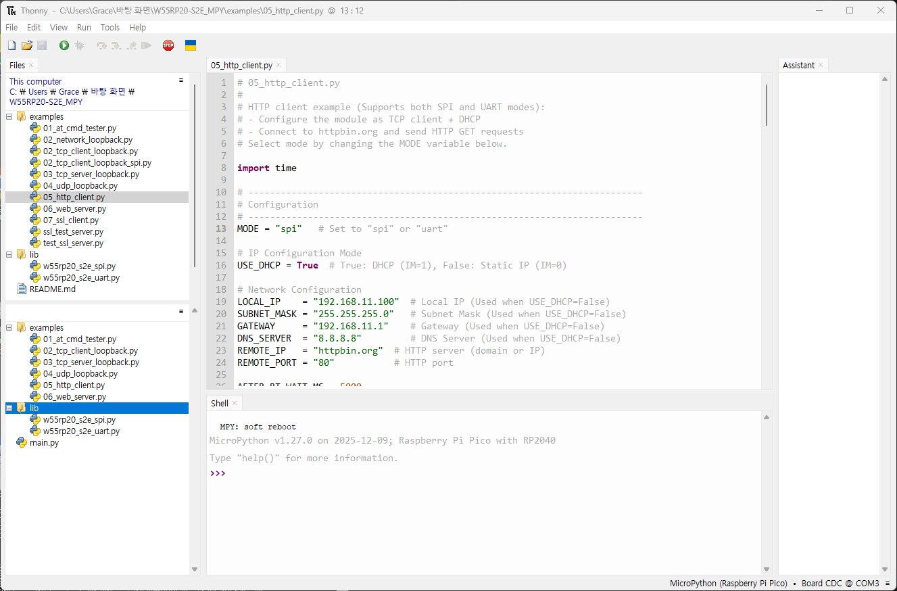Click the Resume toolbar icon

tap(146, 45)
